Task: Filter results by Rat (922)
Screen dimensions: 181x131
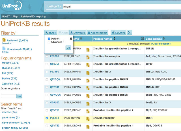Action: [x=8, y=73]
